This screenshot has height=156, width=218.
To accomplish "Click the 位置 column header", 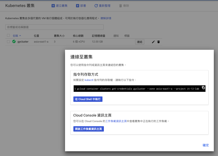I will point(36,36).
